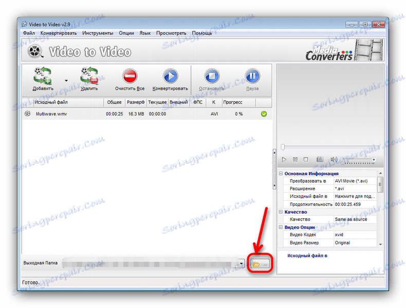Stop the preview player
406x308 pixels.
point(306,159)
